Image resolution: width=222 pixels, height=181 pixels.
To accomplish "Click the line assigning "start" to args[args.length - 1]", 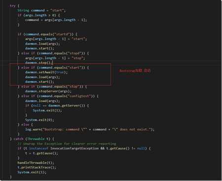I will click(x=56, y=39).
